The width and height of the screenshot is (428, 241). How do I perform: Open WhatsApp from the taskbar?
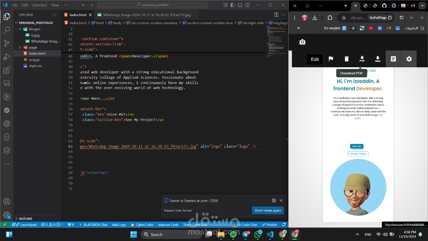point(258,234)
